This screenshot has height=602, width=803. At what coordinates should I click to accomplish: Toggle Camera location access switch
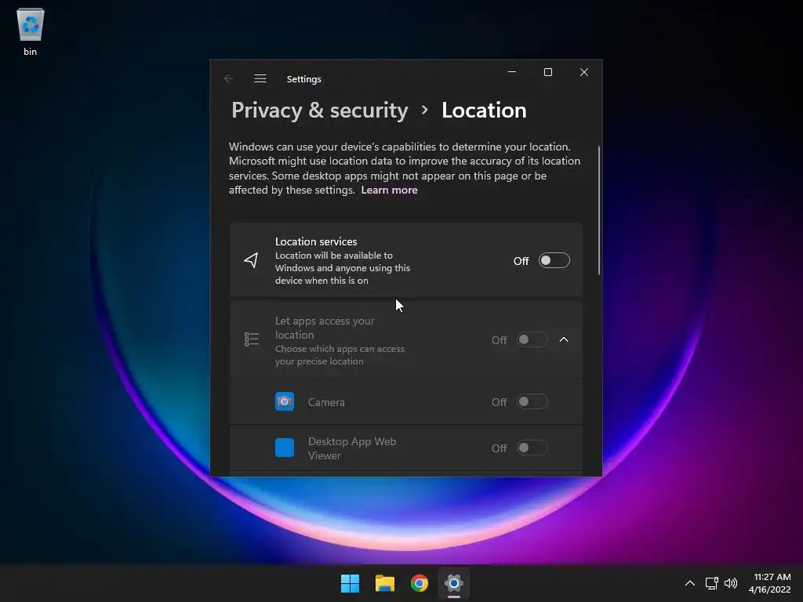[x=532, y=402]
